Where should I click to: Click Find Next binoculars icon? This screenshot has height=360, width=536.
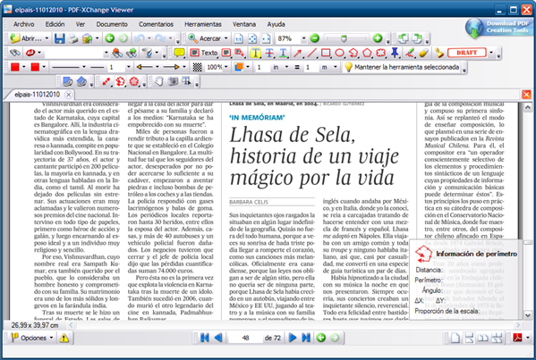pyautogui.click(x=132, y=53)
